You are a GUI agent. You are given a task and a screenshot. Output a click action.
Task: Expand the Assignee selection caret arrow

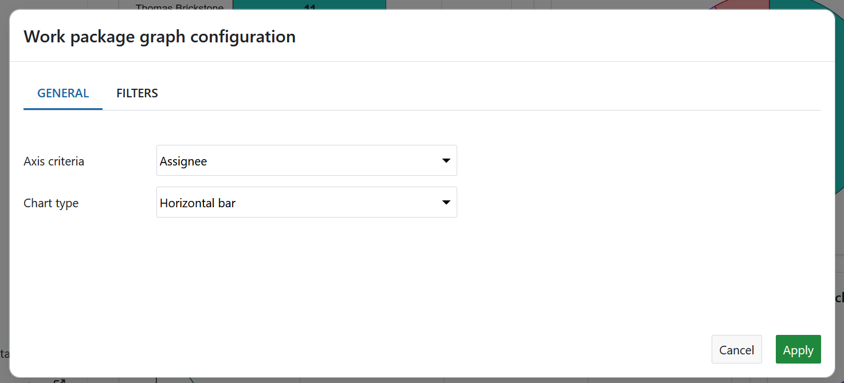(x=446, y=160)
